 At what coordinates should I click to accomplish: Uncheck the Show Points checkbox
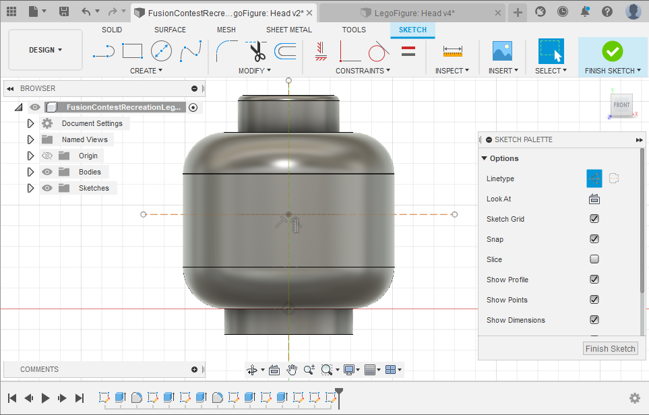coord(594,300)
